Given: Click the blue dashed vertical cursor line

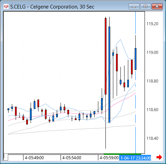Looking at the screenshot, I should point(135,83).
